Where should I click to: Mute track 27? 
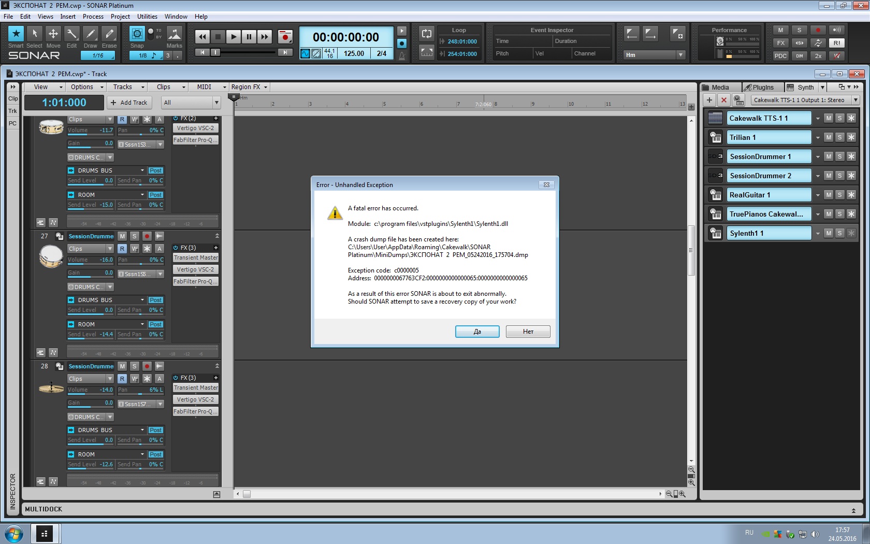click(122, 236)
